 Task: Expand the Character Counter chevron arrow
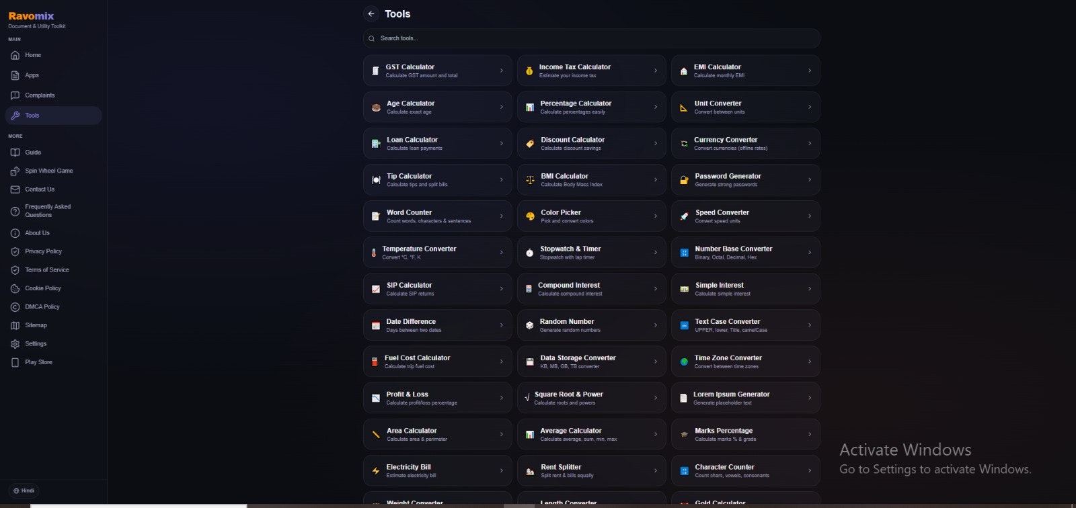[810, 470]
